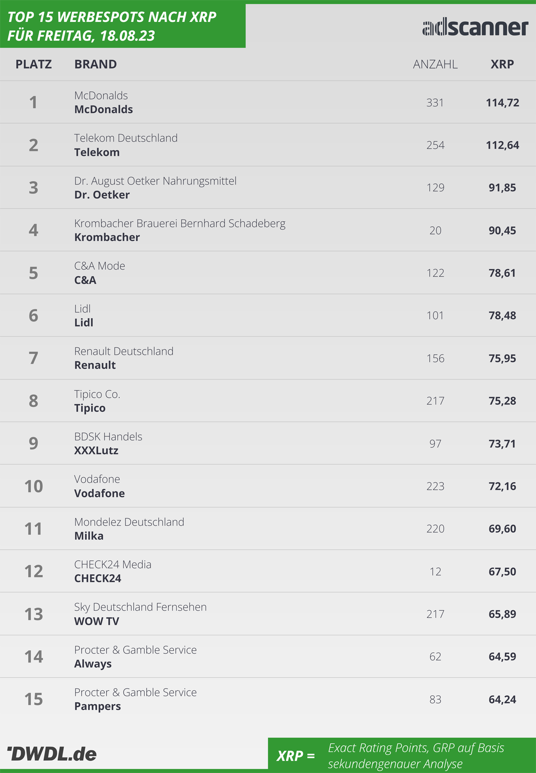Click the XXXLutz brand name
536x773 pixels.
(x=96, y=451)
